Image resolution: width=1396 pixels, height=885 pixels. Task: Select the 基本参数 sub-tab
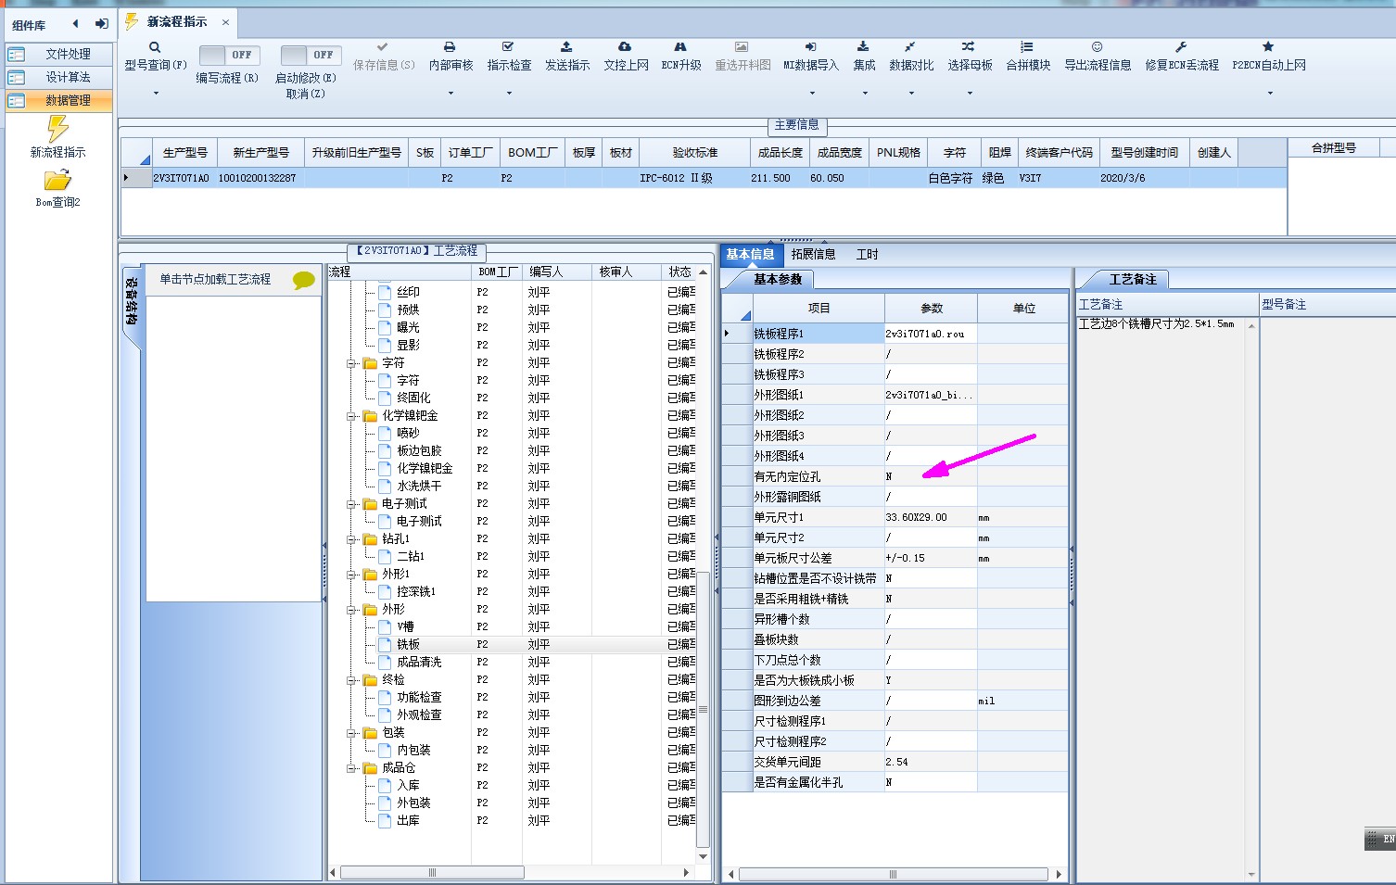[x=777, y=279]
